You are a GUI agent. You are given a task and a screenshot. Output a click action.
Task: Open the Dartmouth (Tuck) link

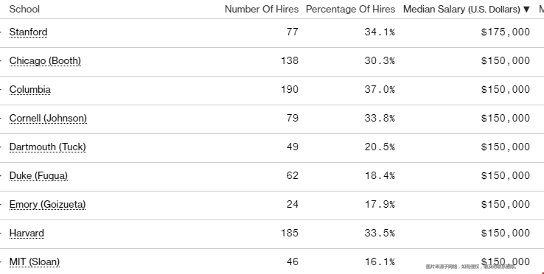click(x=47, y=147)
